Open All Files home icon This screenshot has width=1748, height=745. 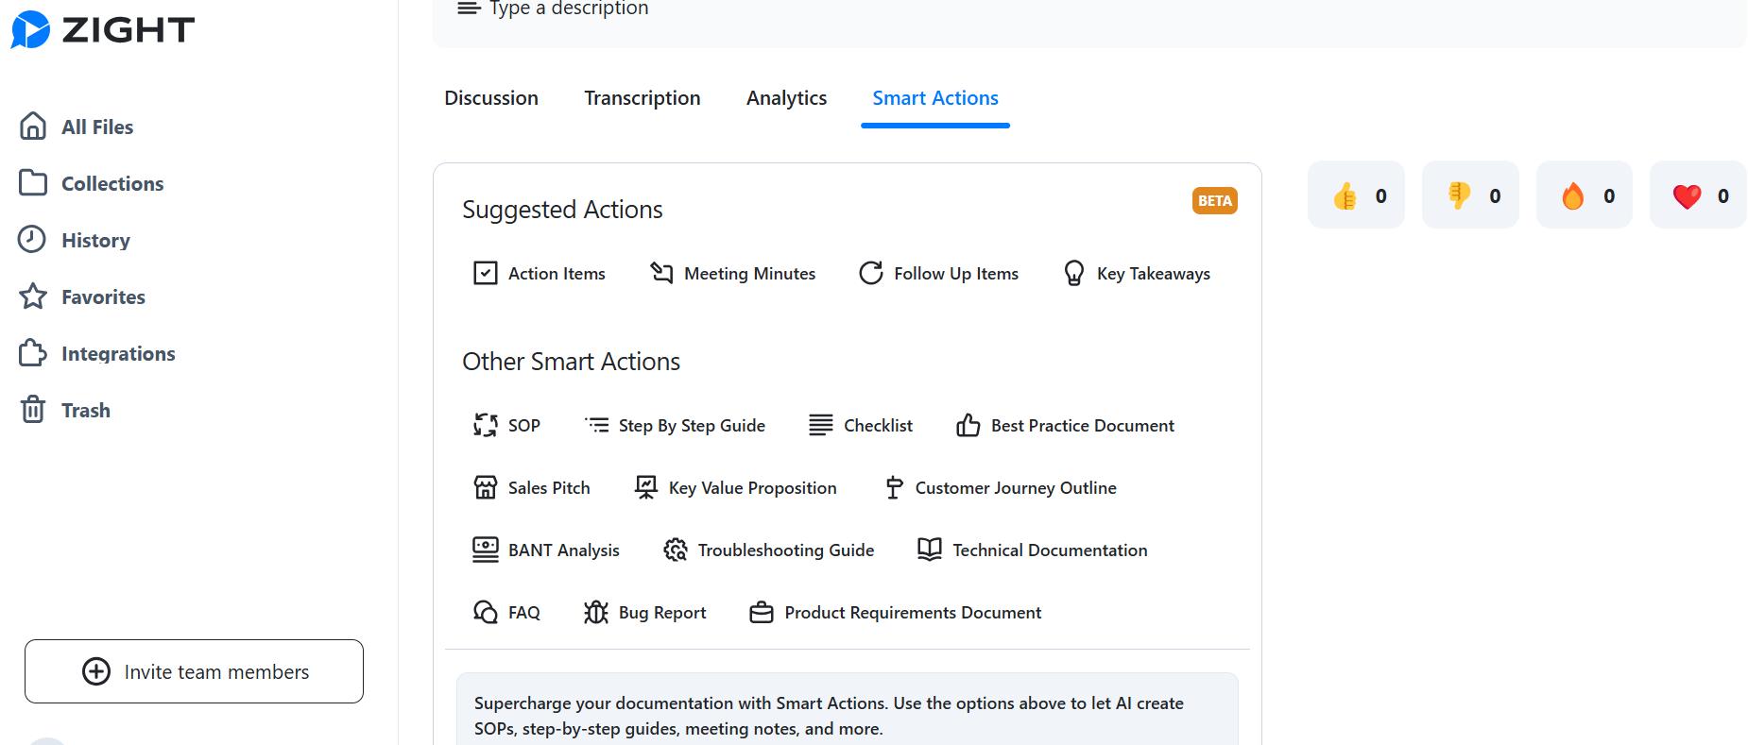(x=33, y=126)
